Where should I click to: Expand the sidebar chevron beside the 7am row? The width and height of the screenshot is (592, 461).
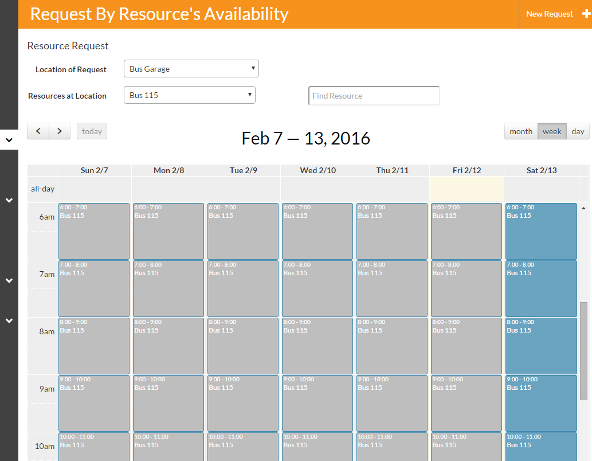pos(9,280)
